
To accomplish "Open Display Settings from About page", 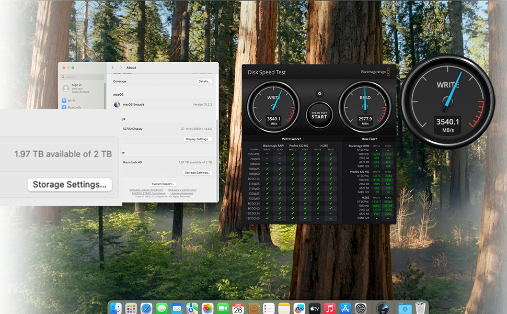I will point(198,139).
